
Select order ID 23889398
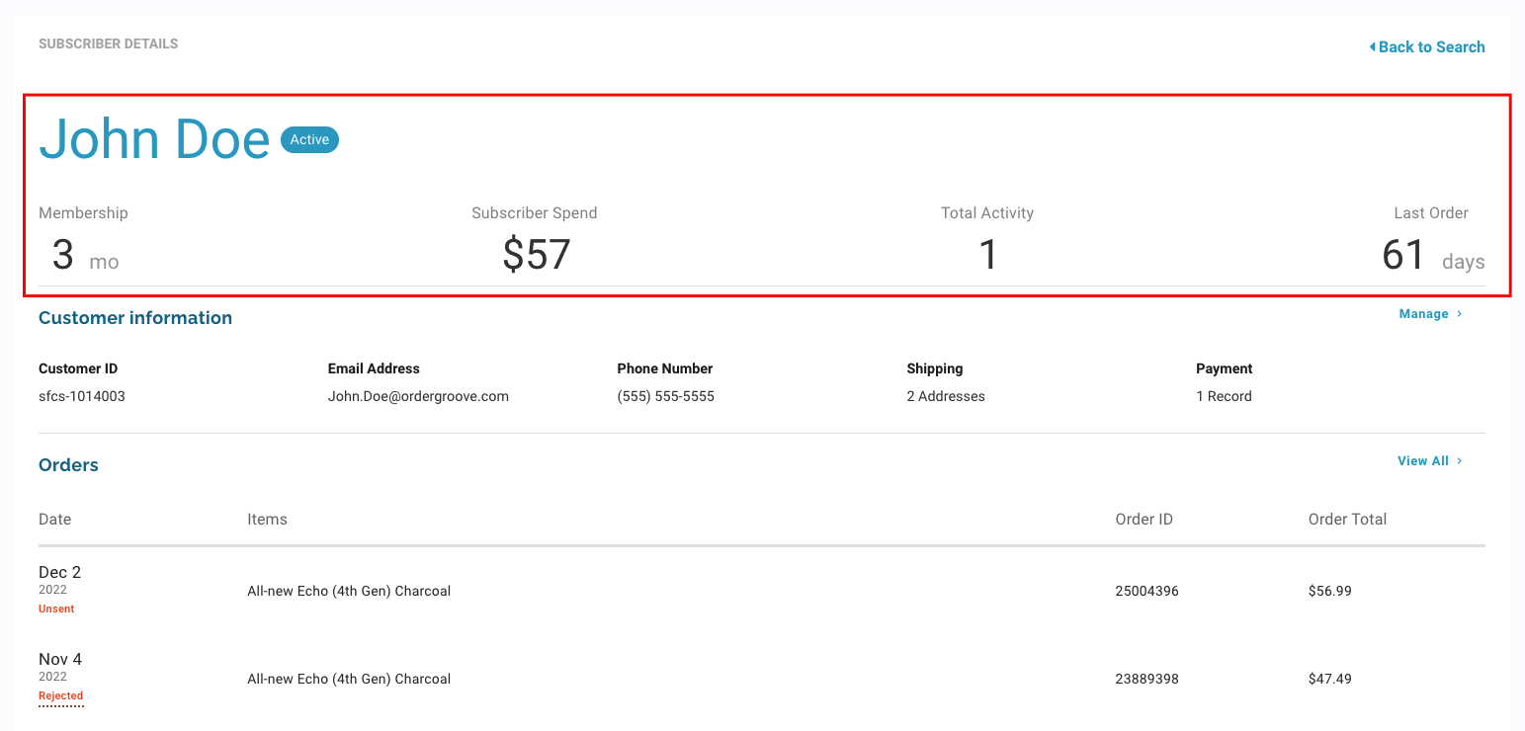(1146, 680)
